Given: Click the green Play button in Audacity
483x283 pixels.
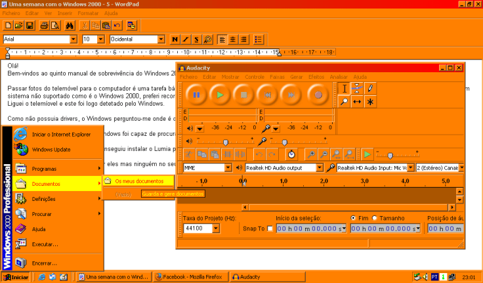Looking at the screenshot, I should coord(221,95).
